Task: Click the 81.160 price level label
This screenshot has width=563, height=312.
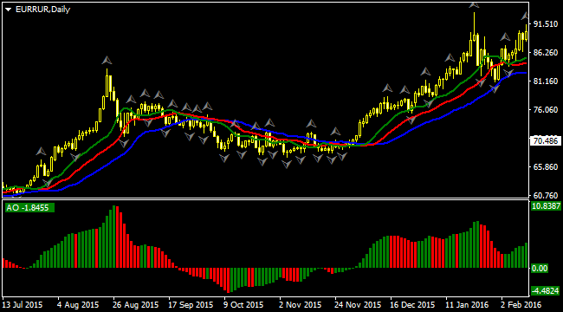Action: pos(546,81)
